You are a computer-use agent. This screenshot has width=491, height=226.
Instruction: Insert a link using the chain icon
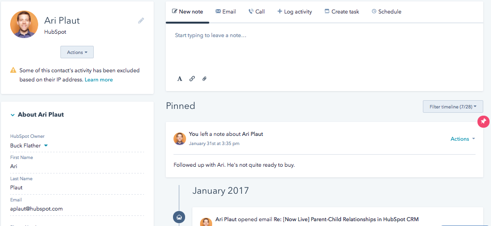[192, 79]
